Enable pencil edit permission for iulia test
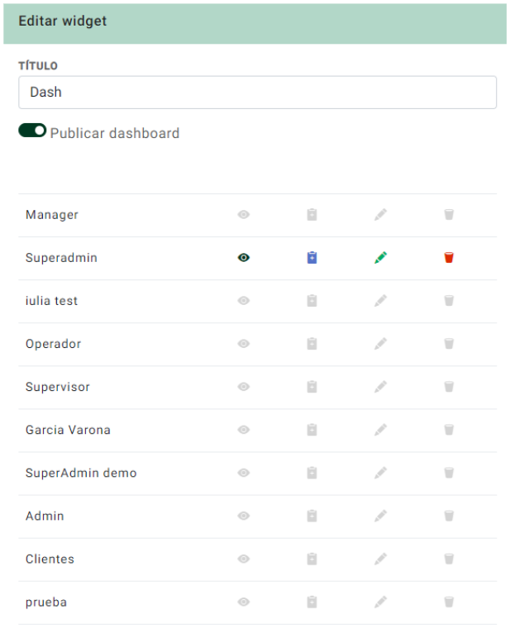Image resolution: width=510 pixels, height=629 pixels. pos(380,301)
